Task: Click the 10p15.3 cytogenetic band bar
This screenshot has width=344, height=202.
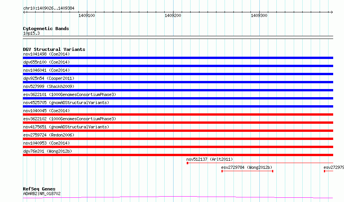Action: point(178,37)
